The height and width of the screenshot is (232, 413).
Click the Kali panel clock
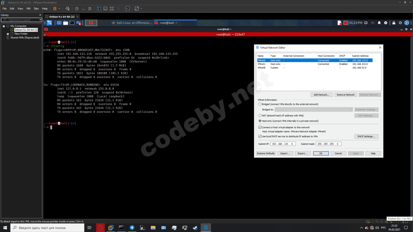tap(356, 23)
